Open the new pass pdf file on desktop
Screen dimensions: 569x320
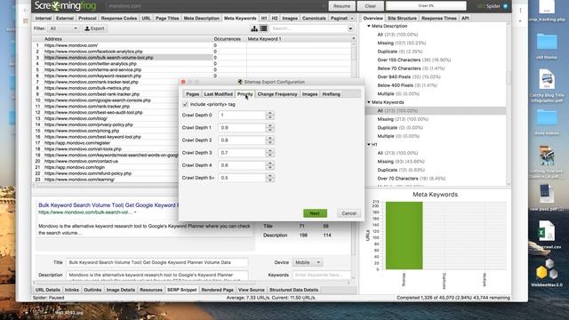point(546,197)
